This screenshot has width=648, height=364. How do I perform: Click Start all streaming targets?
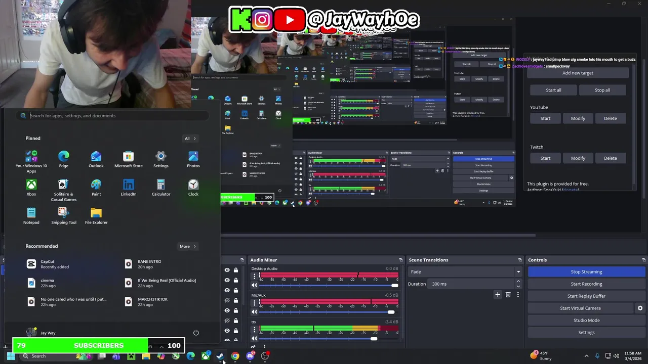553,90
